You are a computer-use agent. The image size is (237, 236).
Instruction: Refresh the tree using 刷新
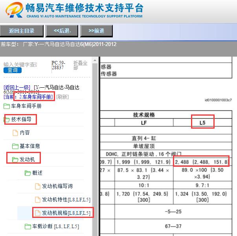click(62, 97)
